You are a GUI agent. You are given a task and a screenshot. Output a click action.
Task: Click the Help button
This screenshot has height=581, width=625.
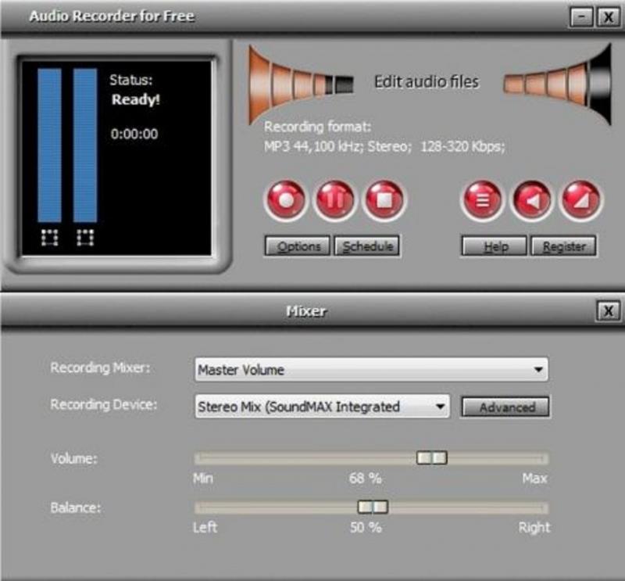(494, 246)
